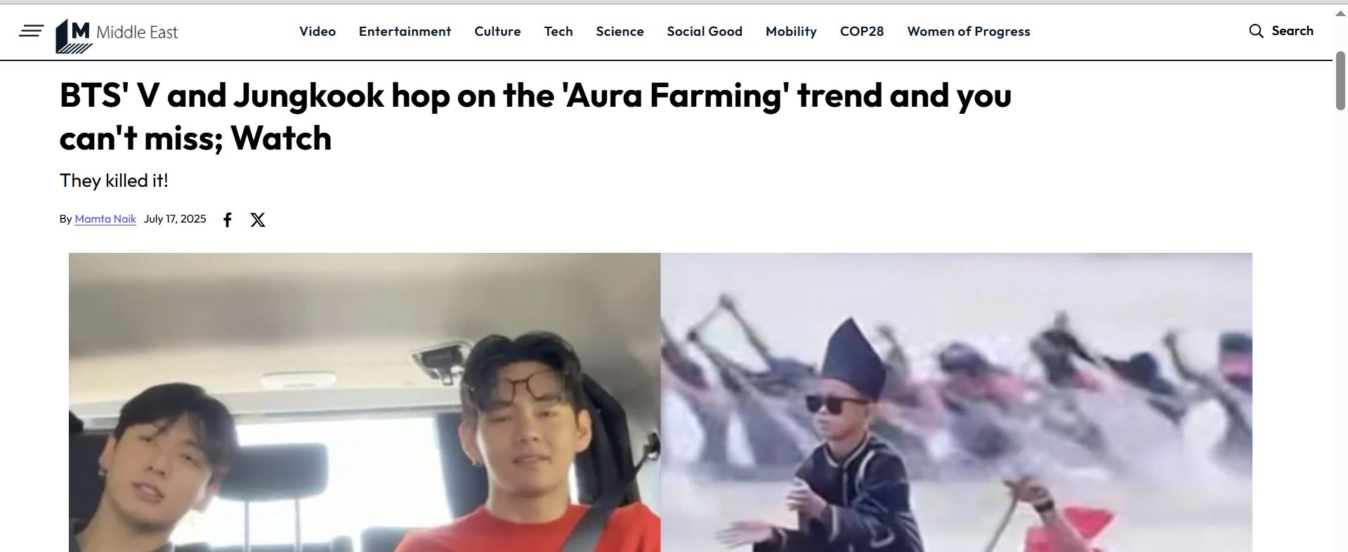Image resolution: width=1348 pixels, height=552 pixels.
Task: Open Women of Progress section
Action: [x=969, y=32]
